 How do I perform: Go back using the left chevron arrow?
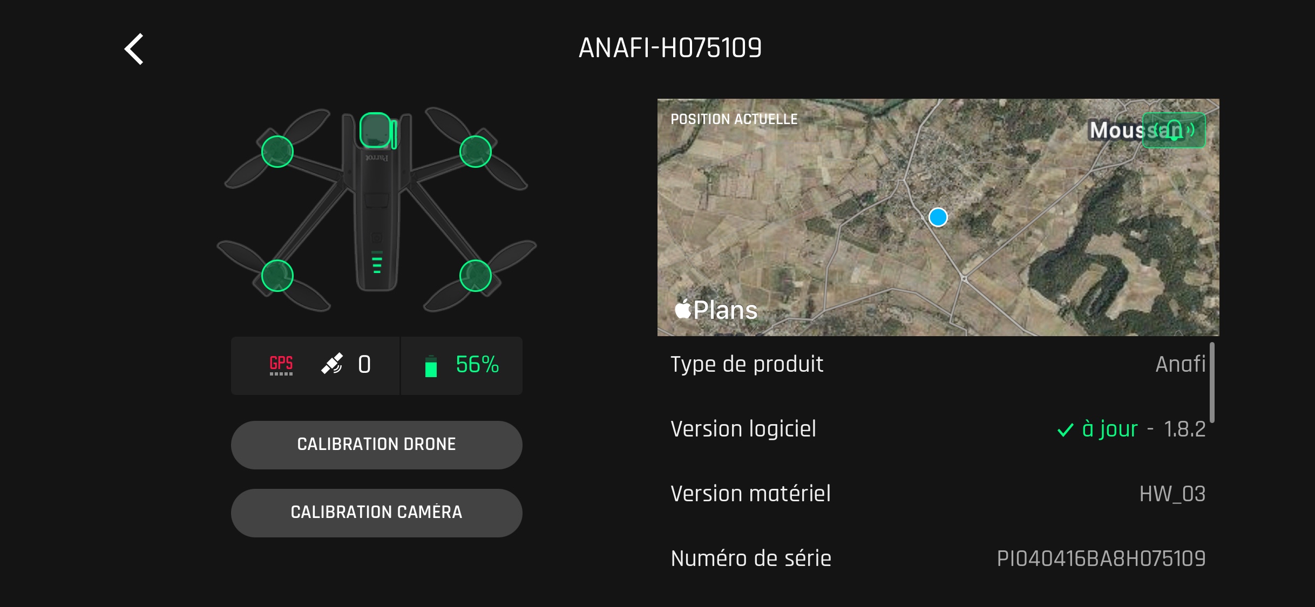click(134, 49)
